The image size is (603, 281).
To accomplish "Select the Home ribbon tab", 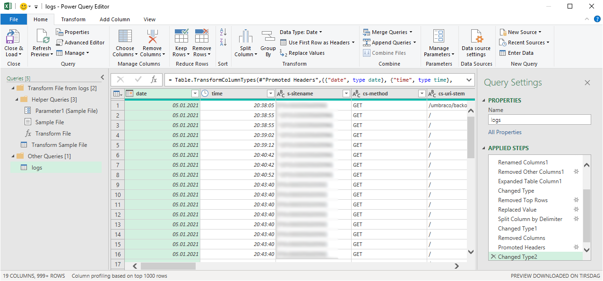I will [41, 19].
